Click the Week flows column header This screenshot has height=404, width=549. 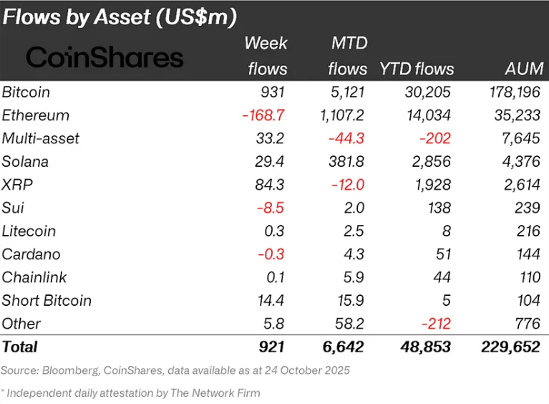[x=266, y=56]
